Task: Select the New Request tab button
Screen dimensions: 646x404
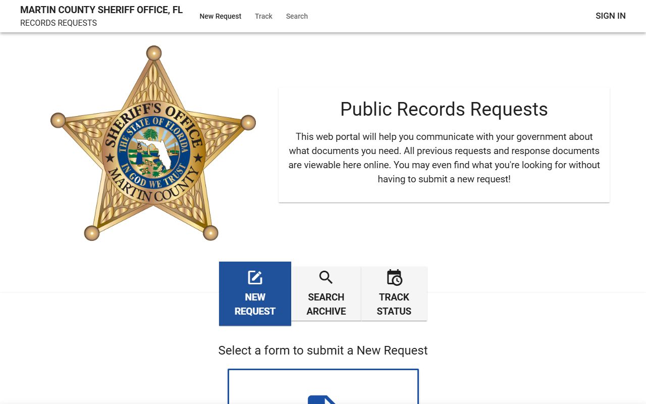Action: pyautogui.click(x=255, y=293)
